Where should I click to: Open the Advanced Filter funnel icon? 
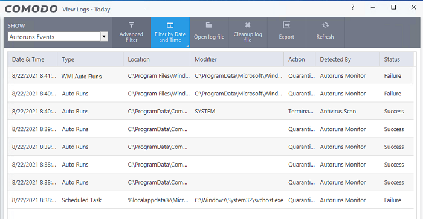pos(131,25)
